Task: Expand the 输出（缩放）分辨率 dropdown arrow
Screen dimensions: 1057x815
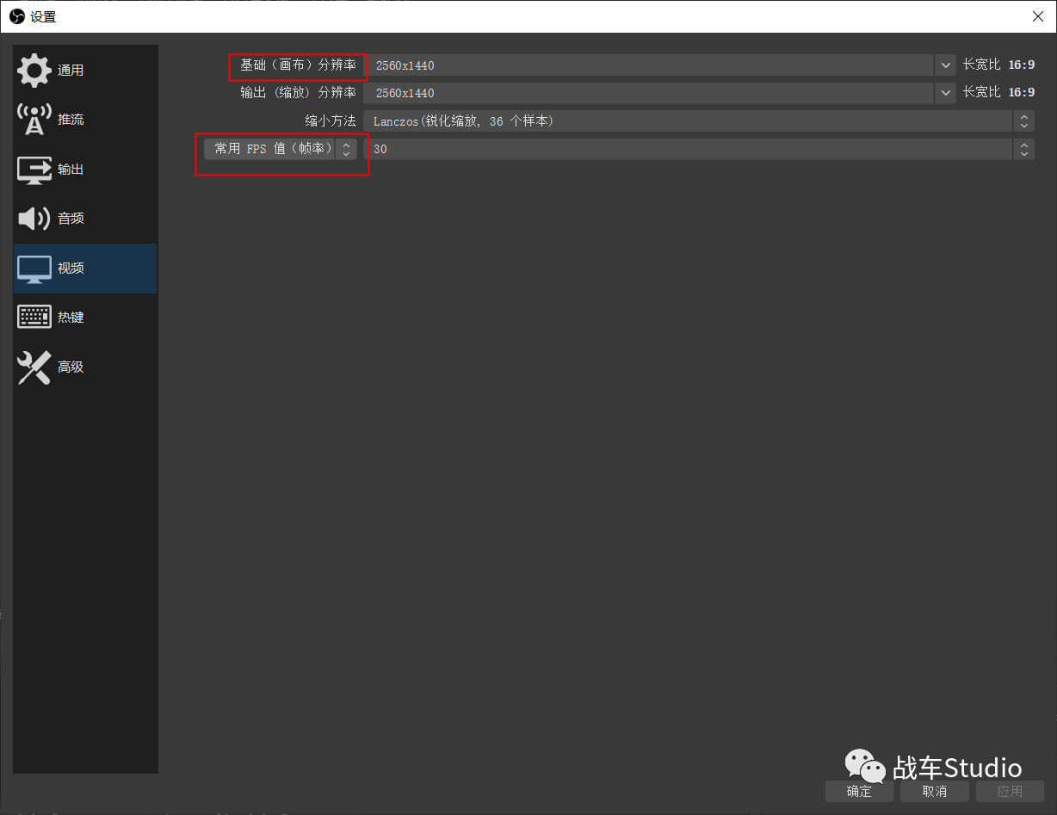Action: pos(945,93)
